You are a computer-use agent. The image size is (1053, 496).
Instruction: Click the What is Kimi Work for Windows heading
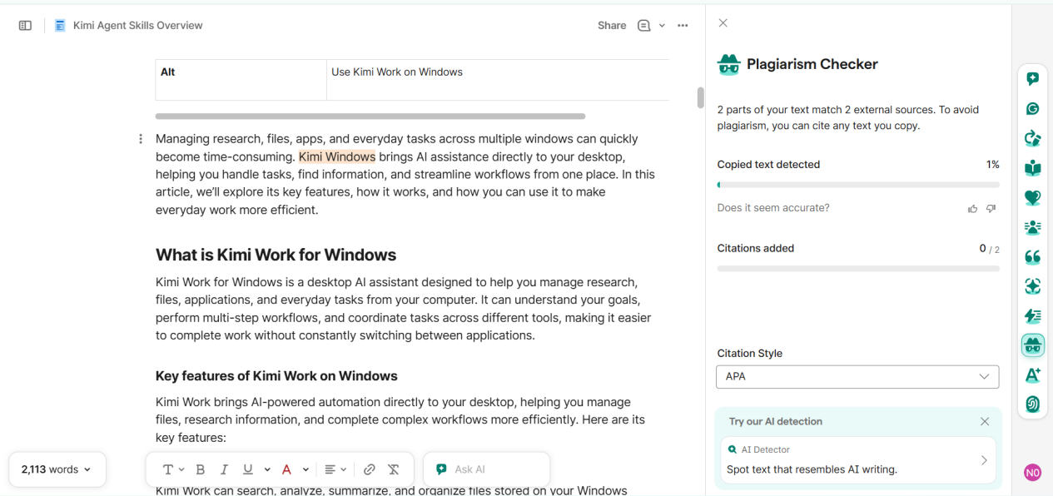(x=276, y=255)
